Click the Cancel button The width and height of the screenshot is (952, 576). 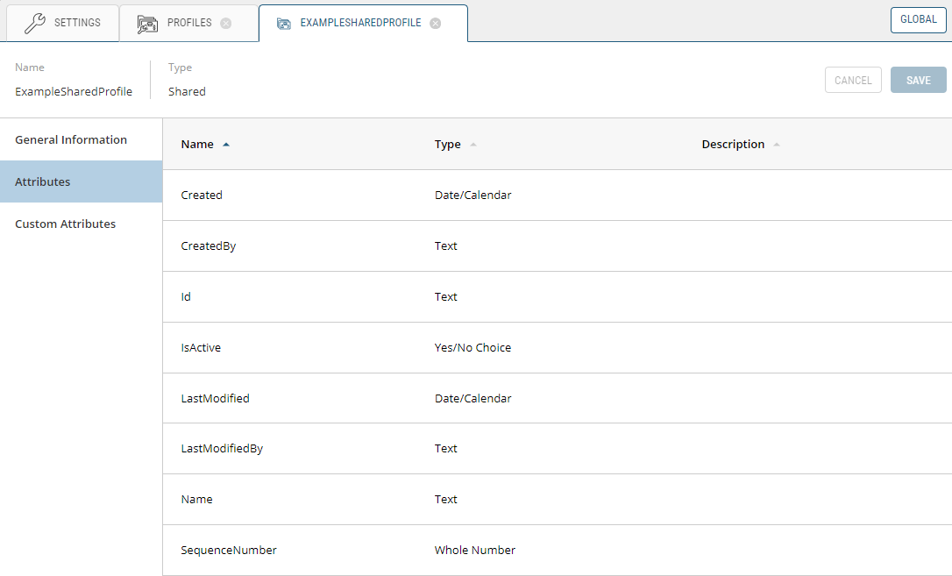pos(852,80)
